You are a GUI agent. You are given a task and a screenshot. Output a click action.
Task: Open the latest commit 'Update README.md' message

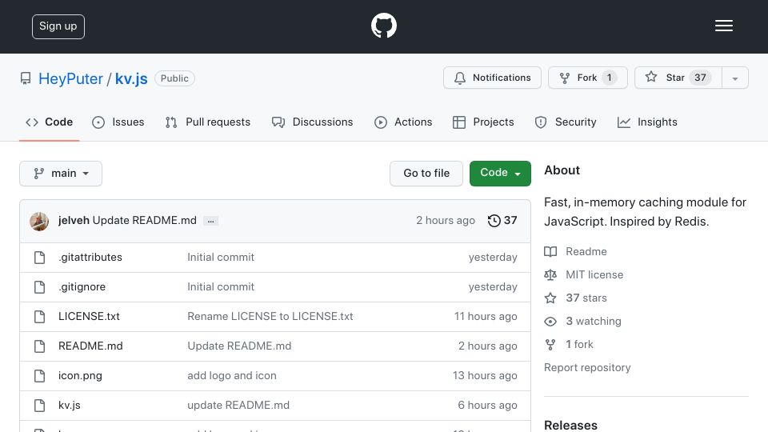click(x=145, y=221)
